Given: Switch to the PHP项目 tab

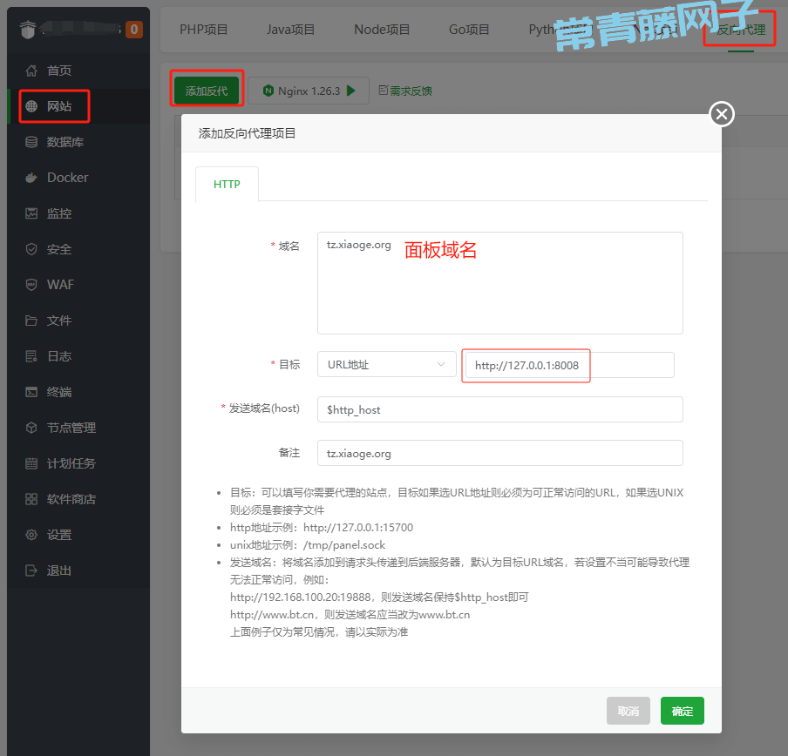Looking at the screenshot, I should tap(203, 30).
